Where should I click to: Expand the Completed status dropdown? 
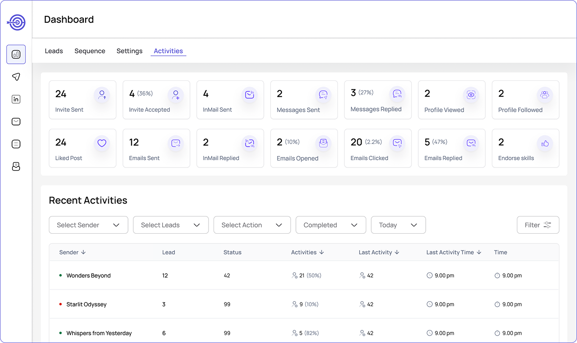[x=330, y=225]
